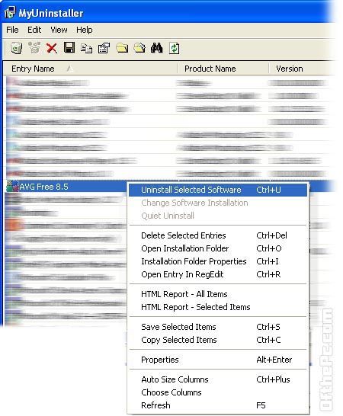
Task: Choose HTML Report - Selected Items
Action: click(x=218, y=307)
